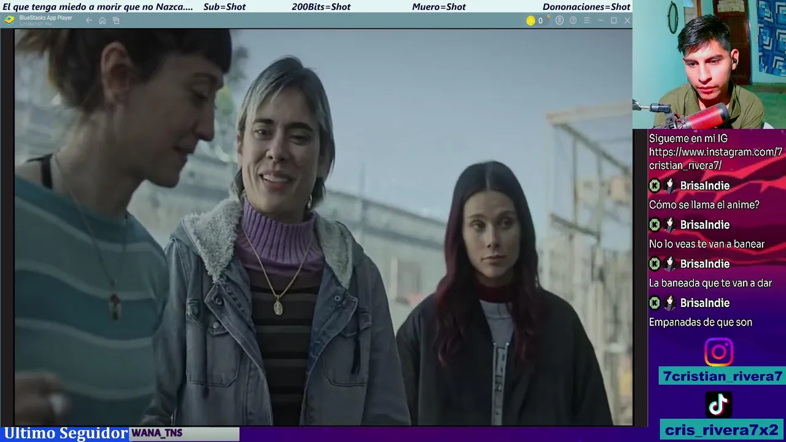This screenshot has width=786, height=442.
Task: Click BrisaIndie above 'Cómo se llama el anime?'
Action: point(705,185)
